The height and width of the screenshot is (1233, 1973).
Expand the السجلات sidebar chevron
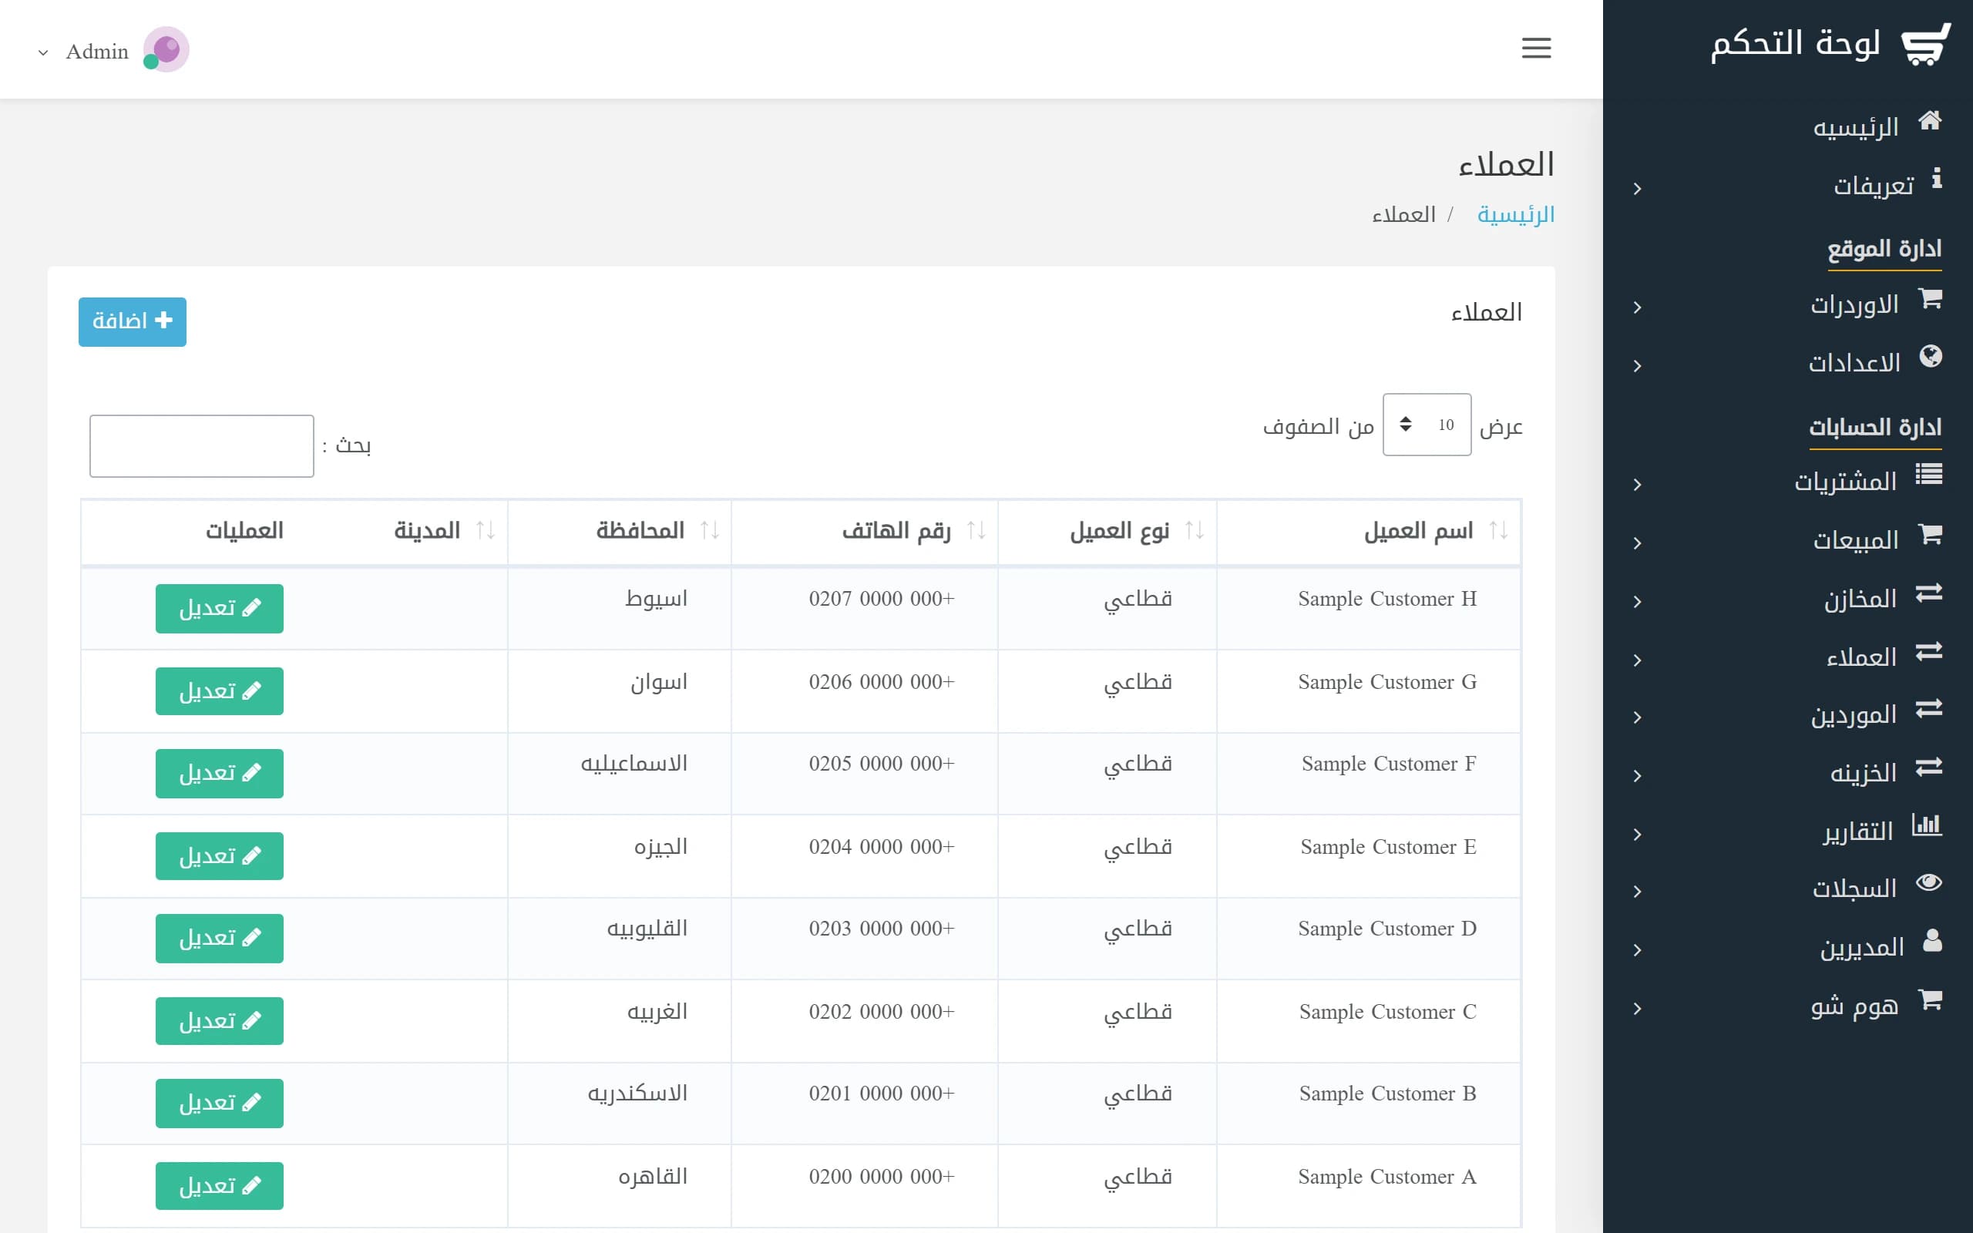(1637, 892)
